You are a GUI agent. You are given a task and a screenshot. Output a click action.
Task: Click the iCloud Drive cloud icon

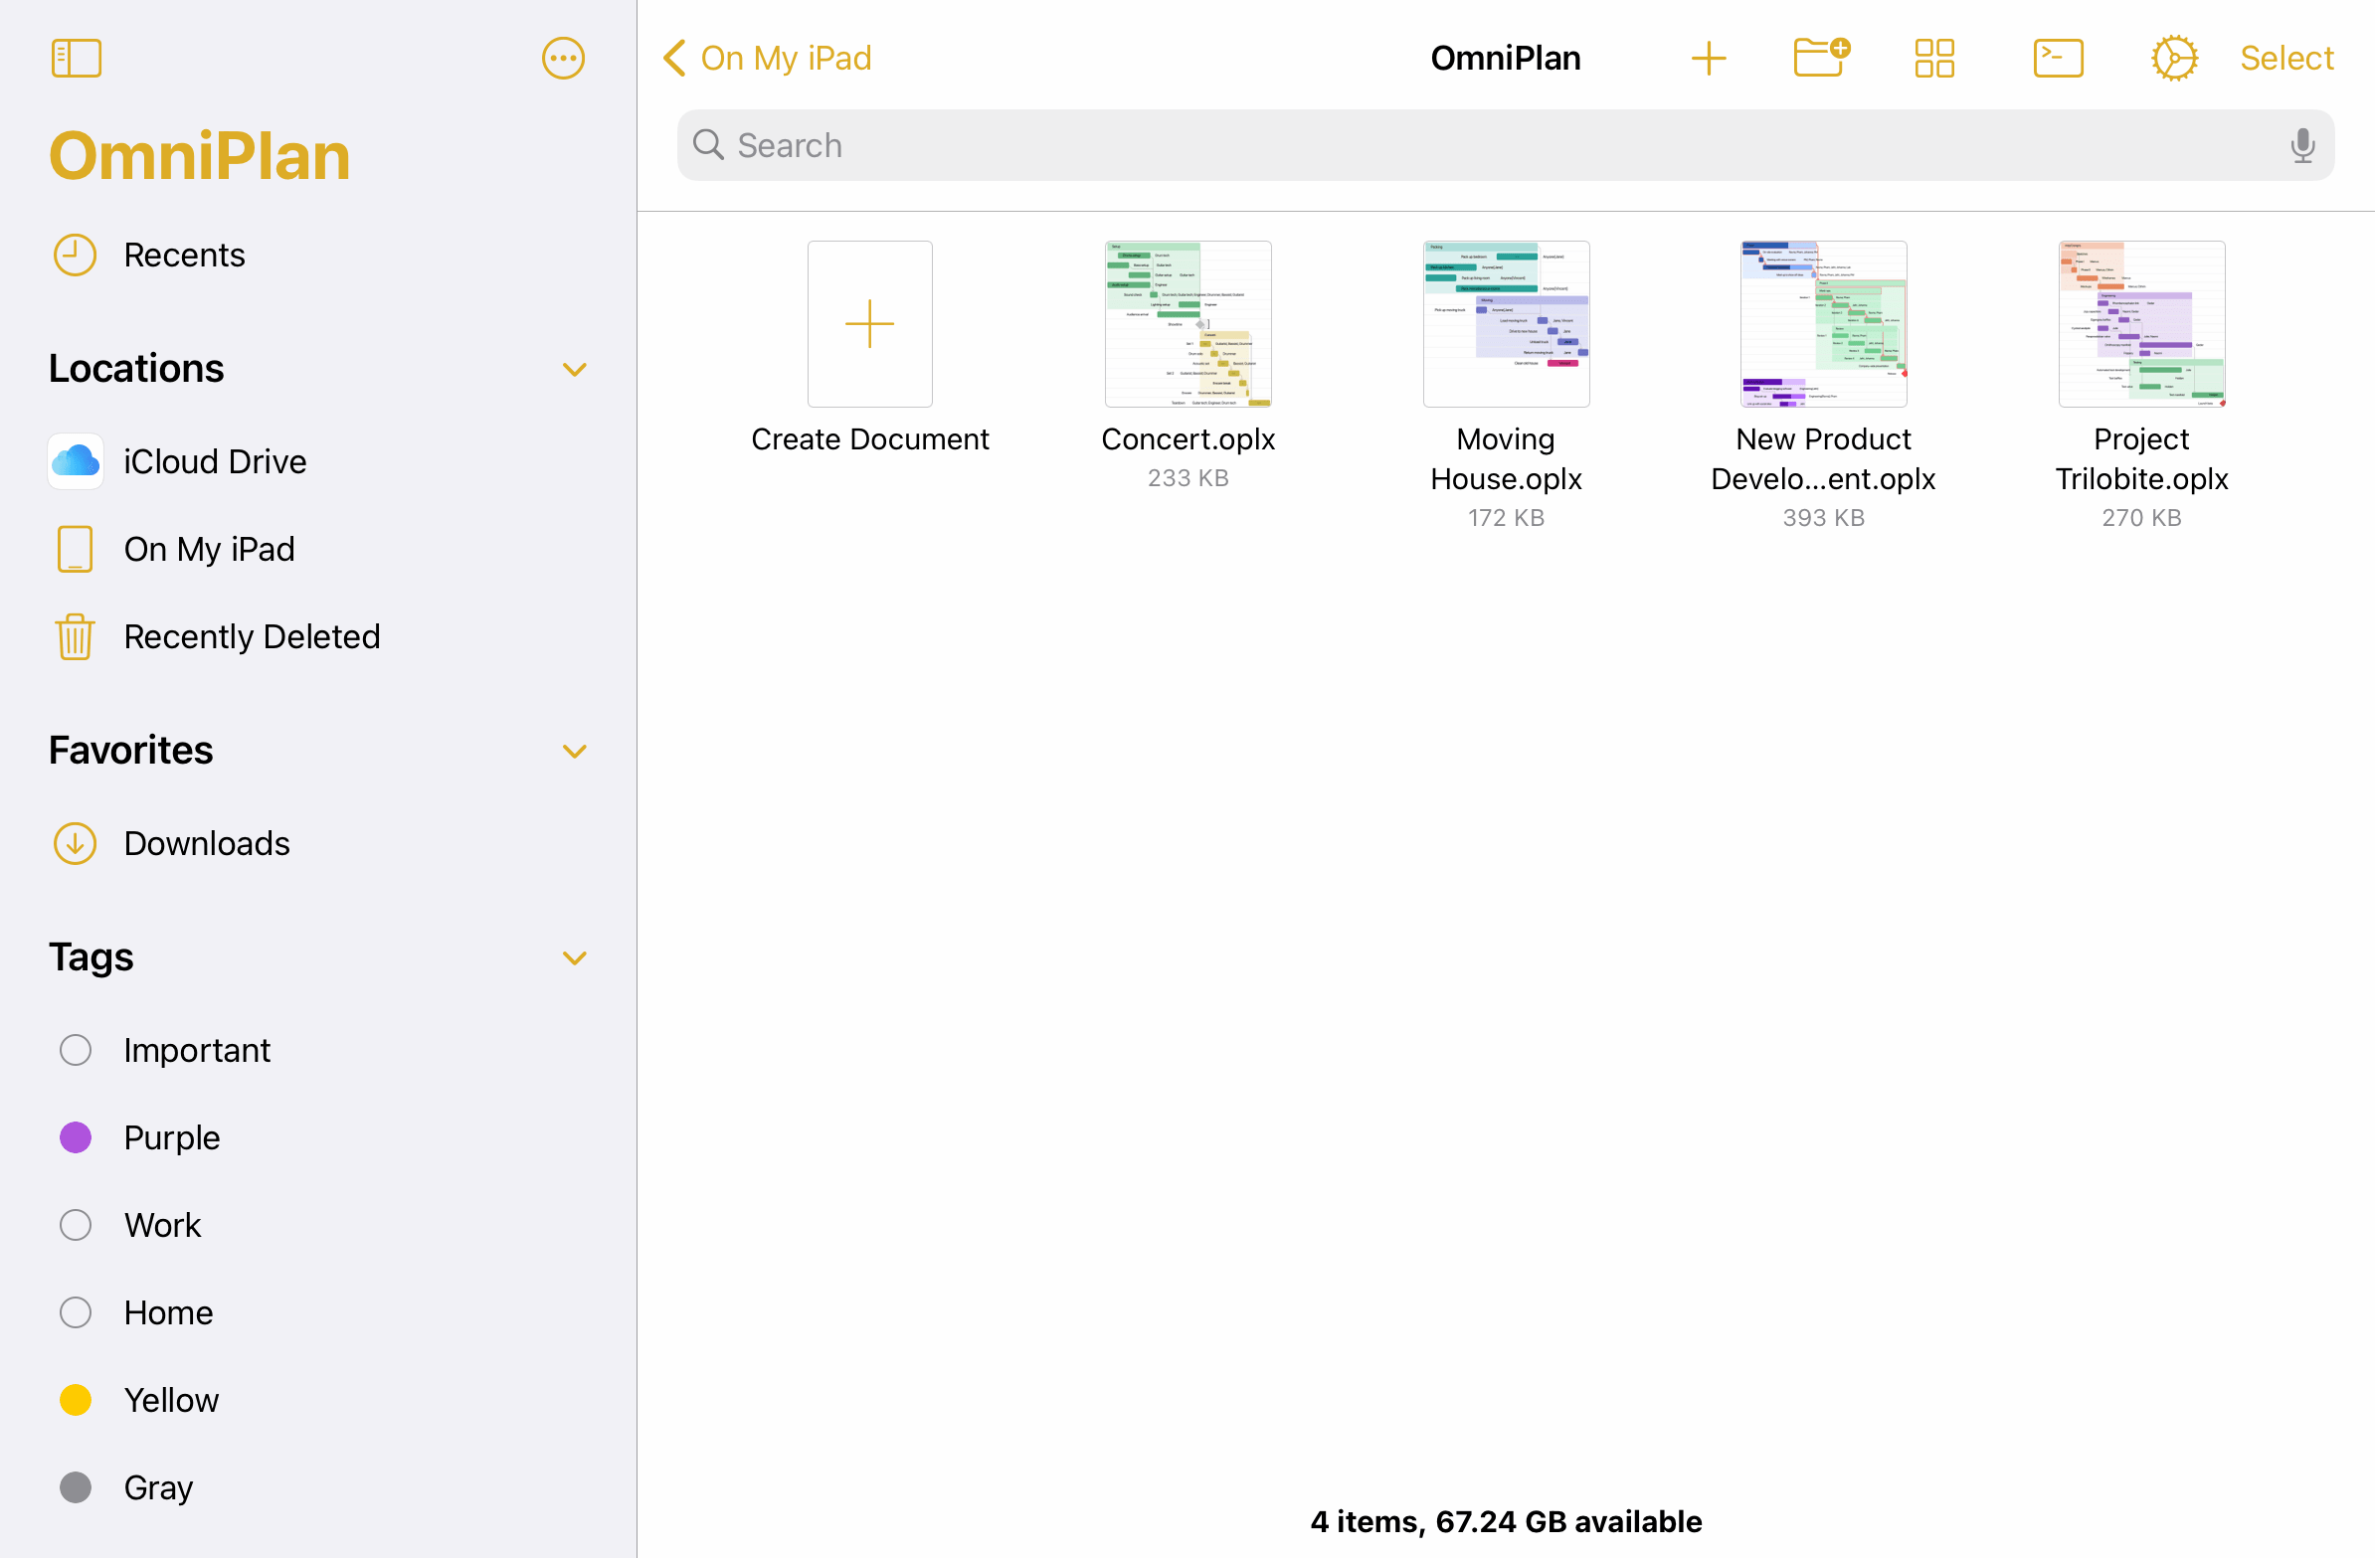coord(76,461)
